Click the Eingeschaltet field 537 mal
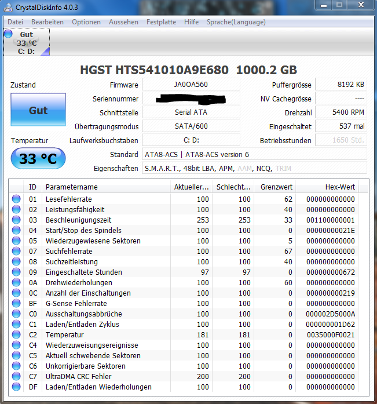The image size is (377, 404). pos(341,126)
